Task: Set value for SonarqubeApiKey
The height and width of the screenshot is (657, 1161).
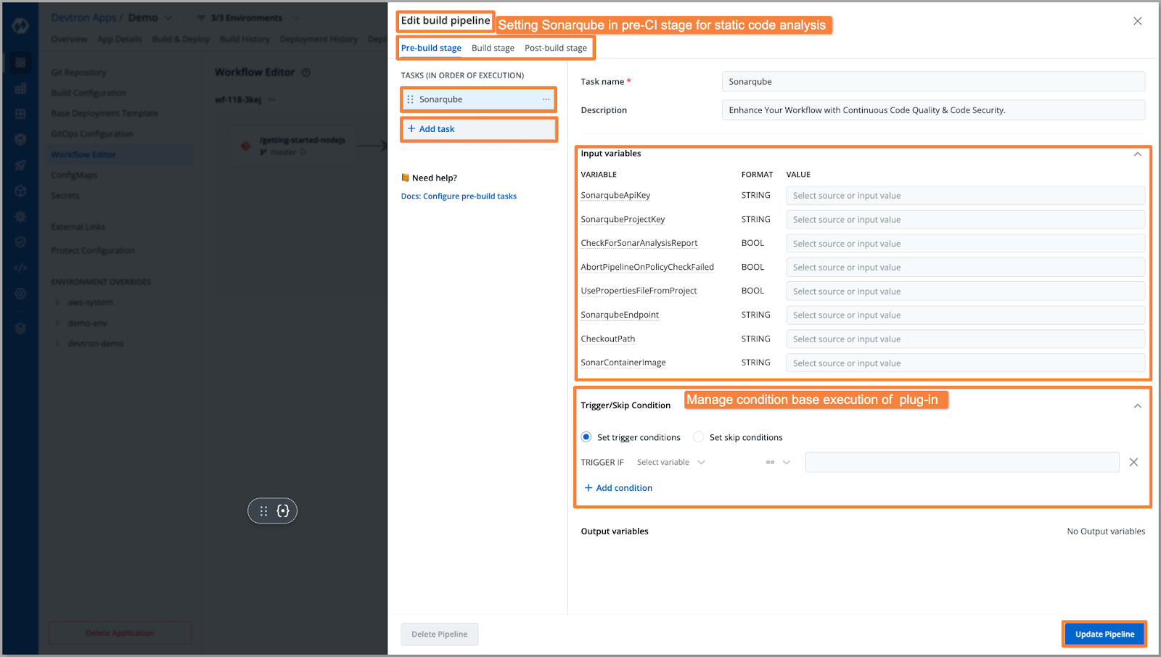Action: coord(965,196)
